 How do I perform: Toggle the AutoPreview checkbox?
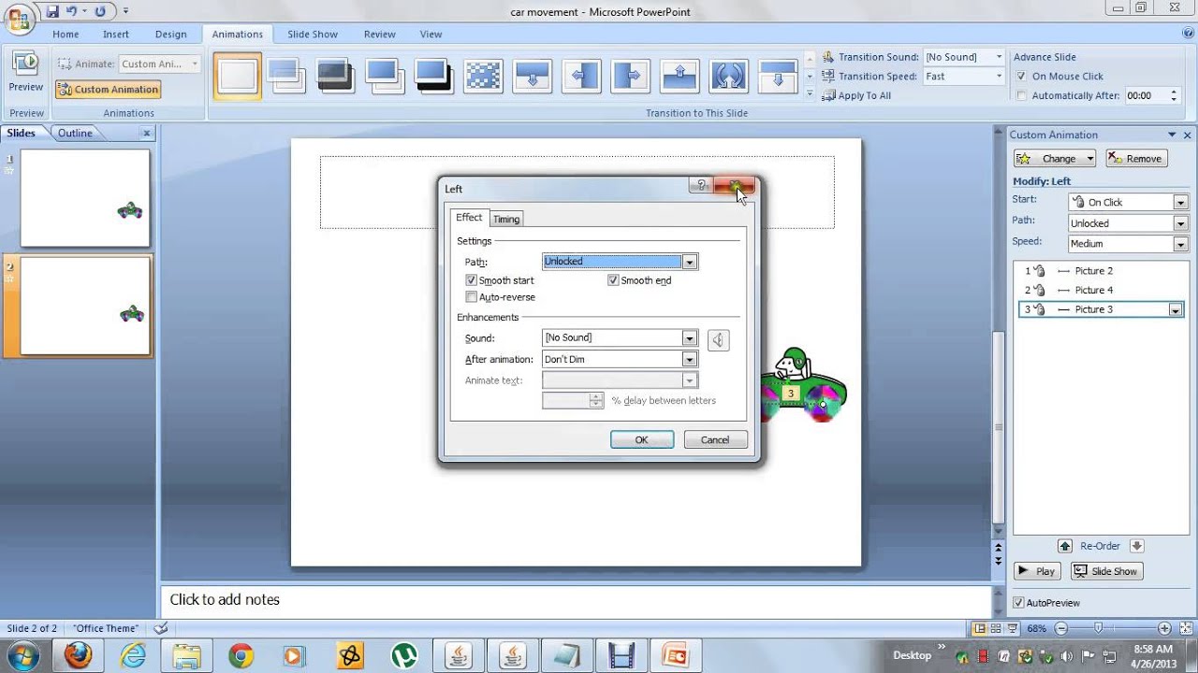1019,603
